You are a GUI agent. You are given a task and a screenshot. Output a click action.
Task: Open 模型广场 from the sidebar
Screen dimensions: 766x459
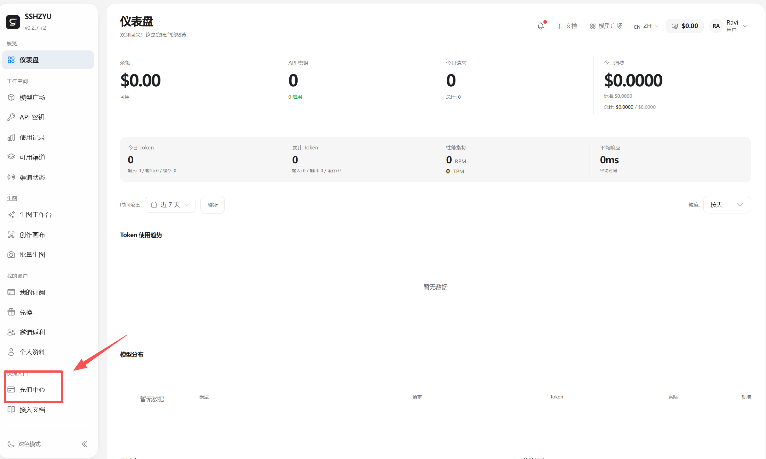click(48, 97)
